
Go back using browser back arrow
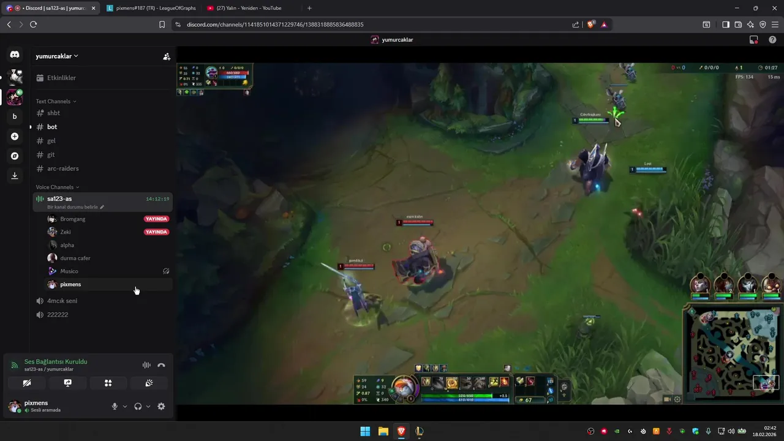(x=9, y=24)
